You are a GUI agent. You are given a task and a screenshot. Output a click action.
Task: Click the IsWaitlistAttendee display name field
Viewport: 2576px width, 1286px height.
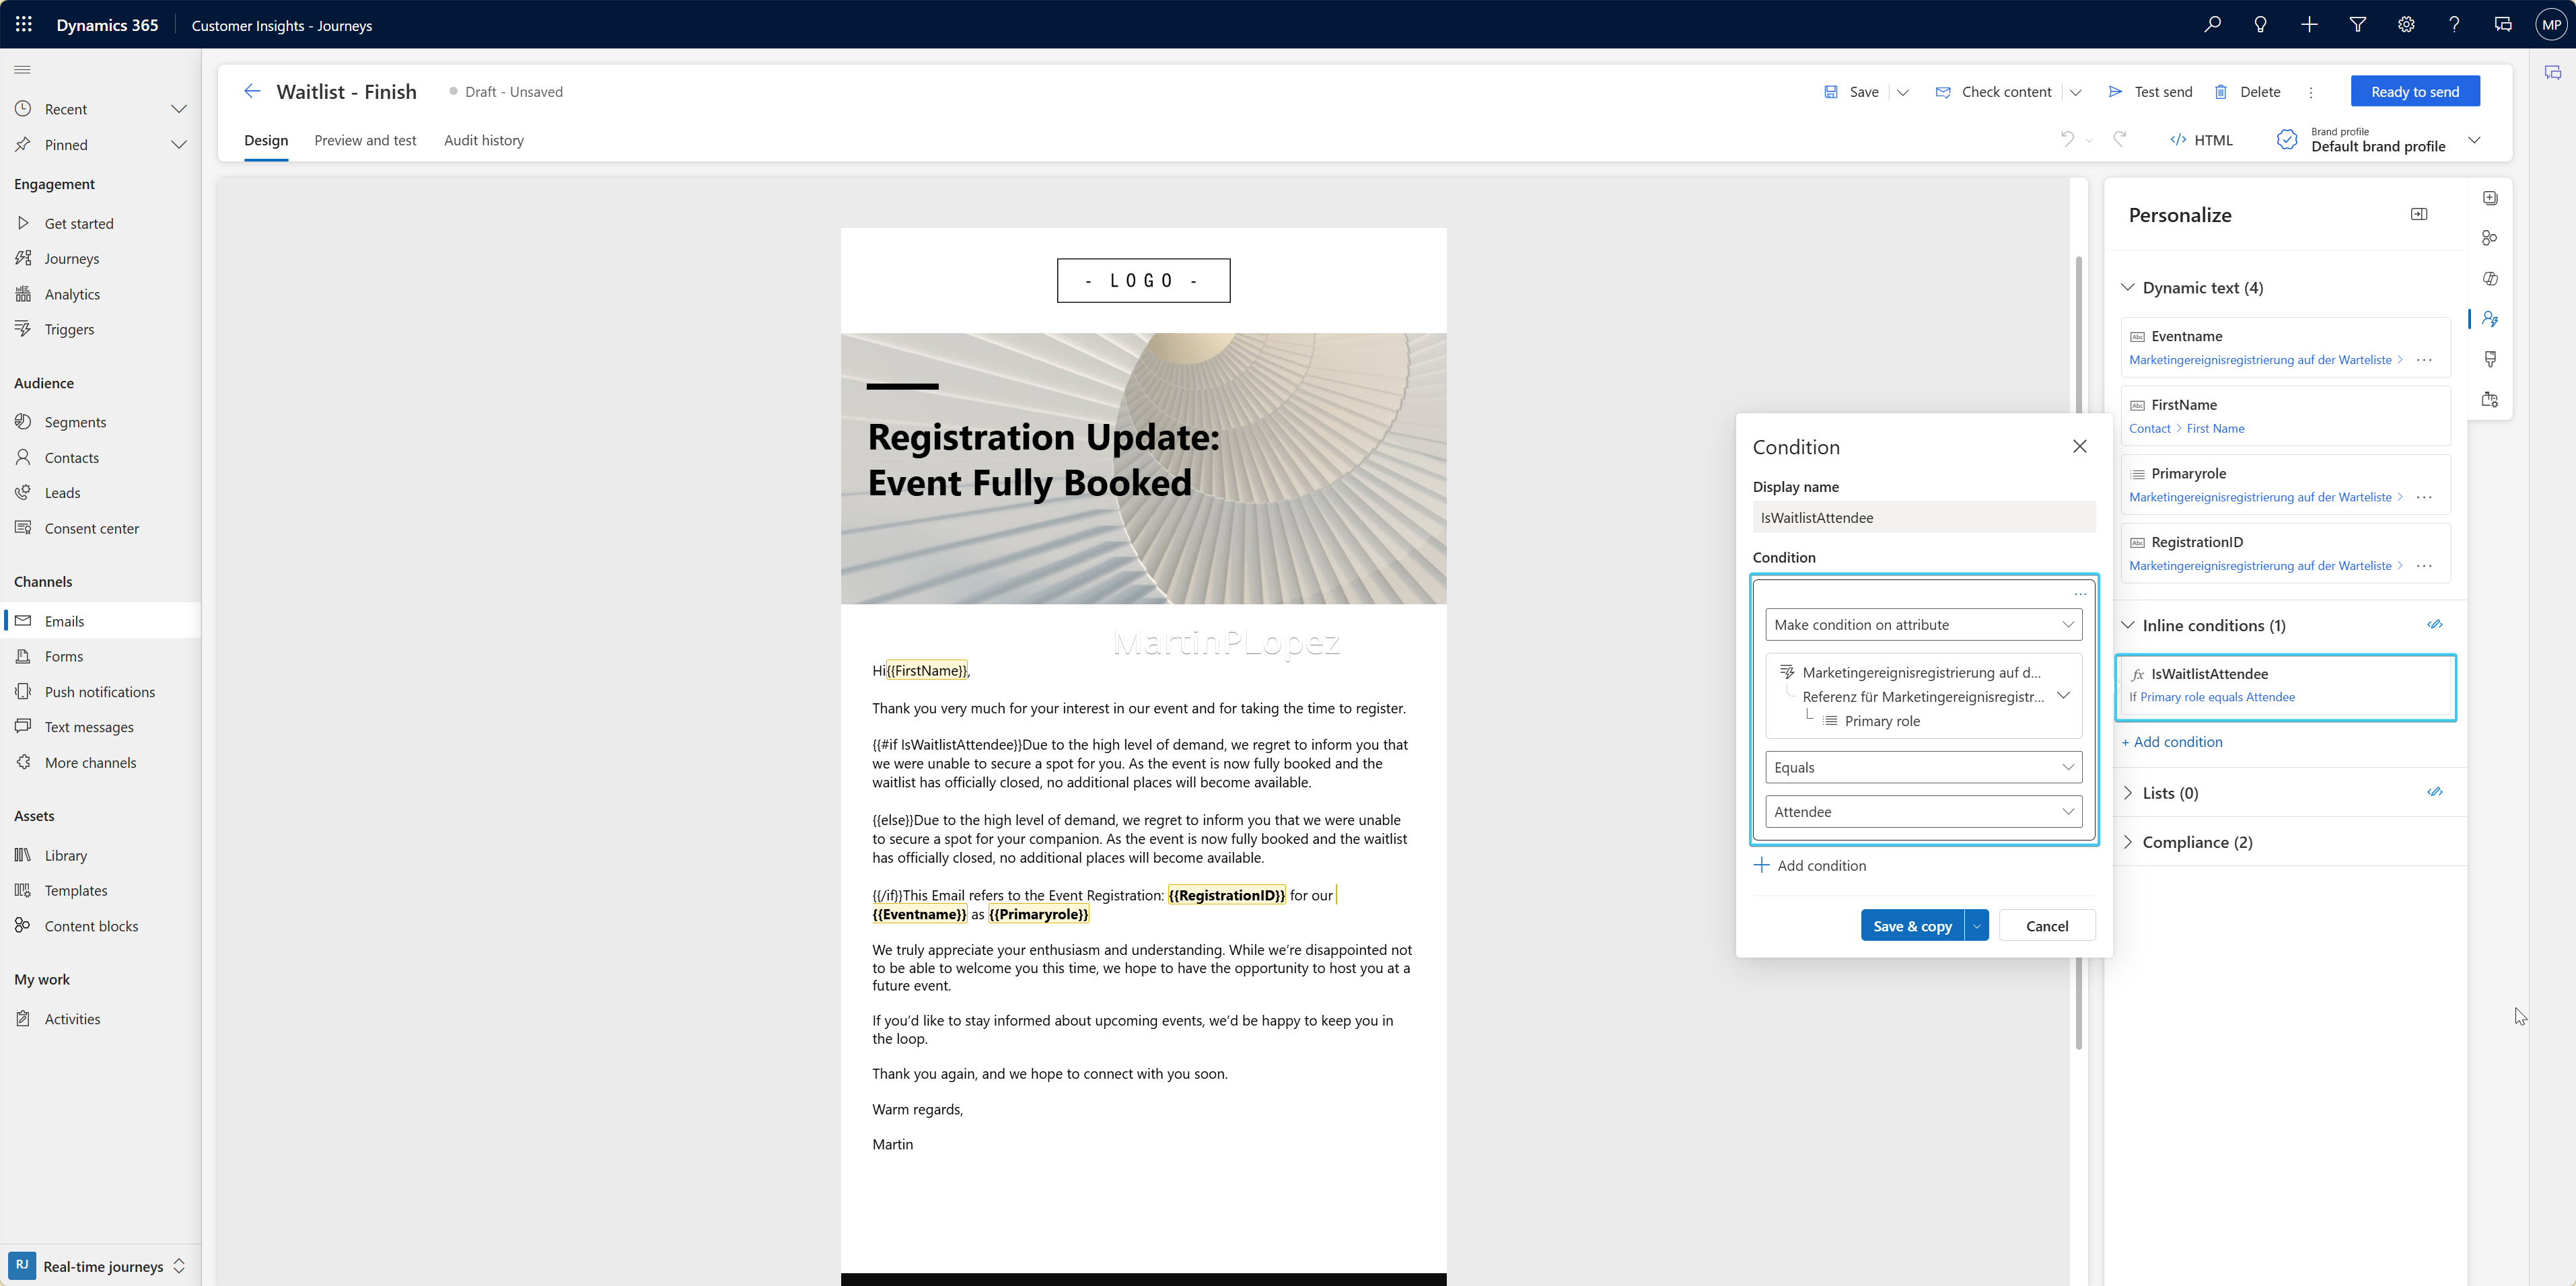1922,517
